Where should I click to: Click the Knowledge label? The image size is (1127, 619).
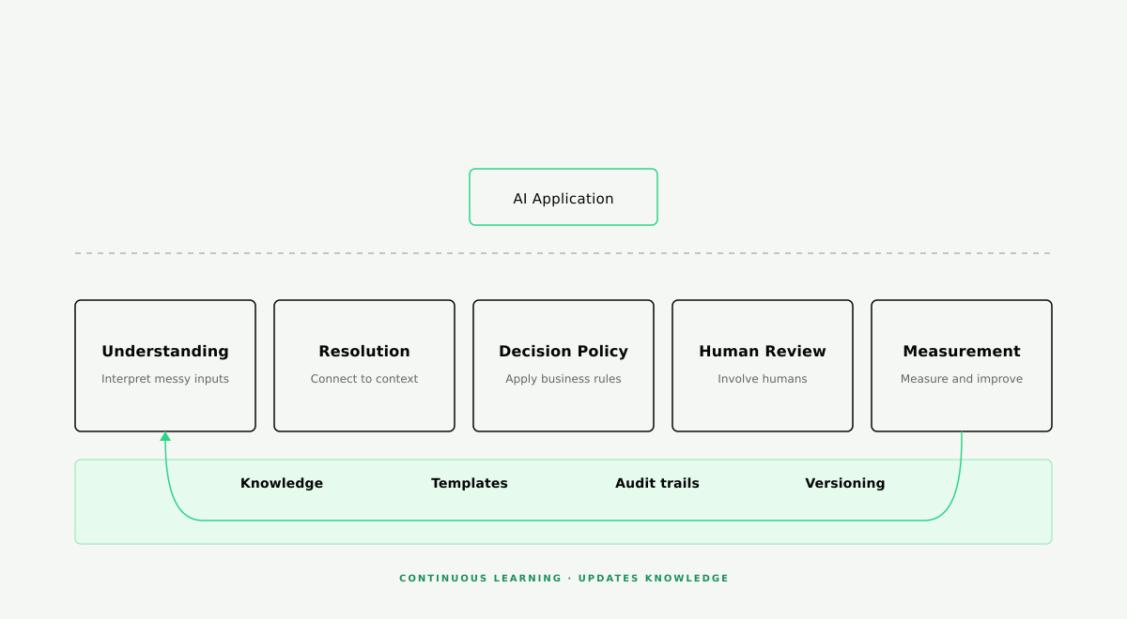pos(282,483)
